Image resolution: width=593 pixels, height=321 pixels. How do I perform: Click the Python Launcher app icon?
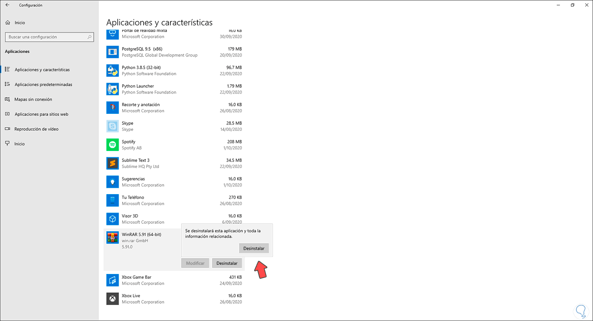pyautogui.click(x=113, y=89)
